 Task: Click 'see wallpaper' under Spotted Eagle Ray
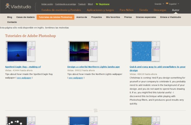point(24,78)
